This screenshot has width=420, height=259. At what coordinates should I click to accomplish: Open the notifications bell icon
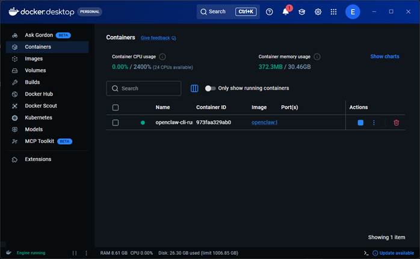coord(286,11)
